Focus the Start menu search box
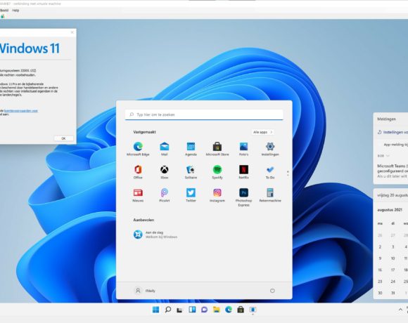Viewport: 408px width, 323px height. pos(204,114)
